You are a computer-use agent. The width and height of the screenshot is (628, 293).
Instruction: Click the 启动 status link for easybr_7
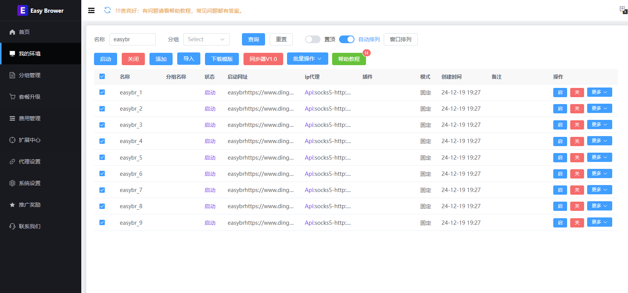tap(210, 190)
